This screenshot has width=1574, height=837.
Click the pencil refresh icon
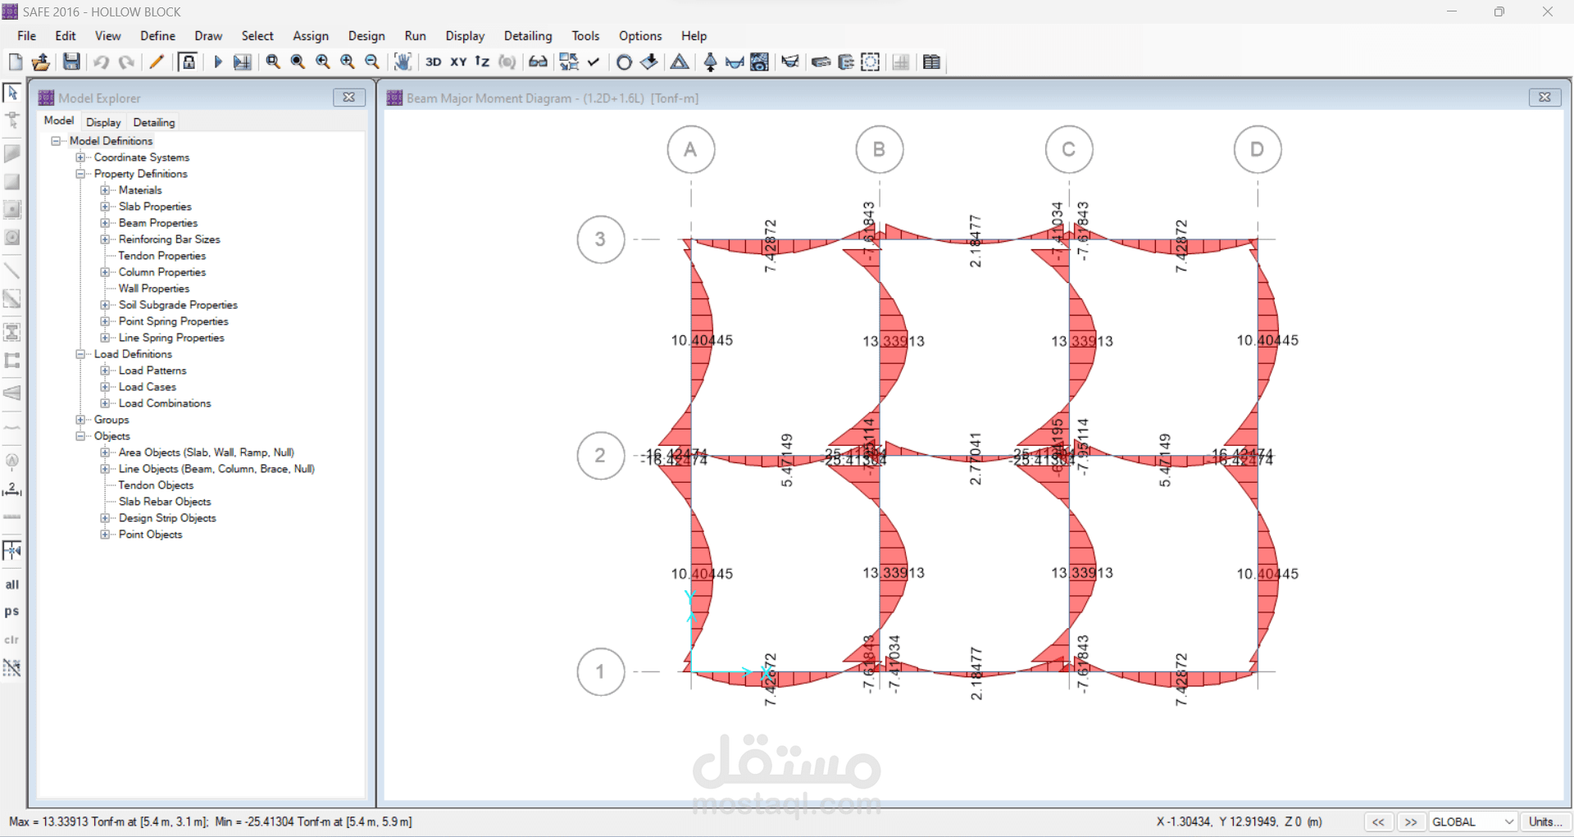(157, 62)
